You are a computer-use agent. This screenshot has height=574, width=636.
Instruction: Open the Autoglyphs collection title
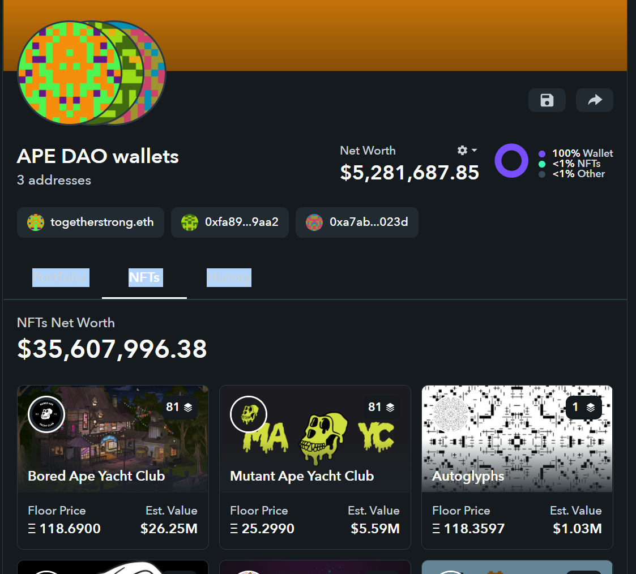[468, 476]
